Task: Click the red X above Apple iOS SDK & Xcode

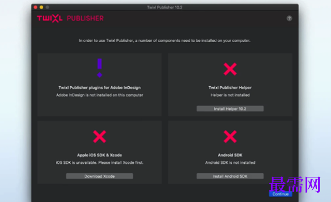Action: [x=100, y=137]
